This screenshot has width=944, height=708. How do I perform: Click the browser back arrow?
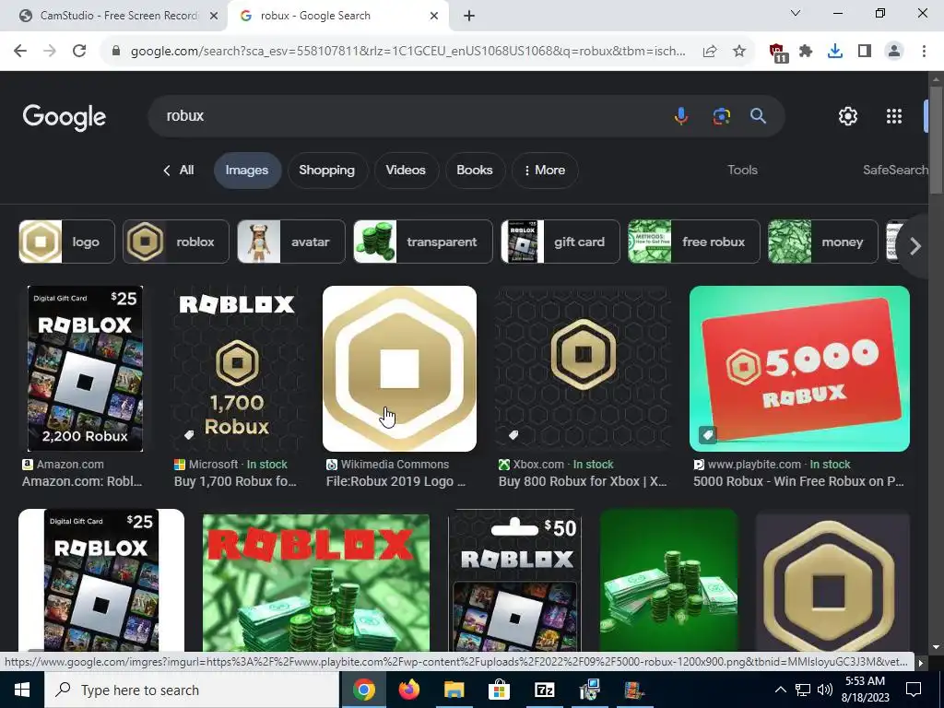pyautogui.click(x=20, y=52)
